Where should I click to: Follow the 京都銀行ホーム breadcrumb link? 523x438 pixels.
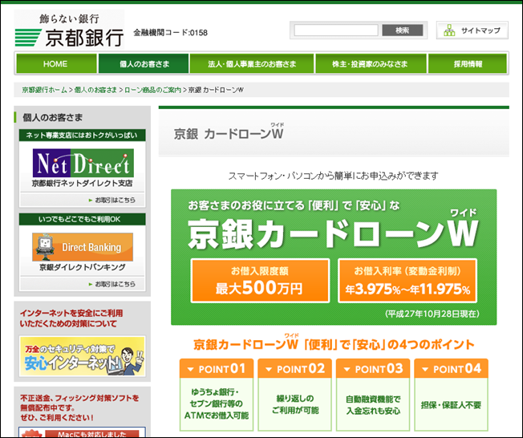[x=44, y=90]
